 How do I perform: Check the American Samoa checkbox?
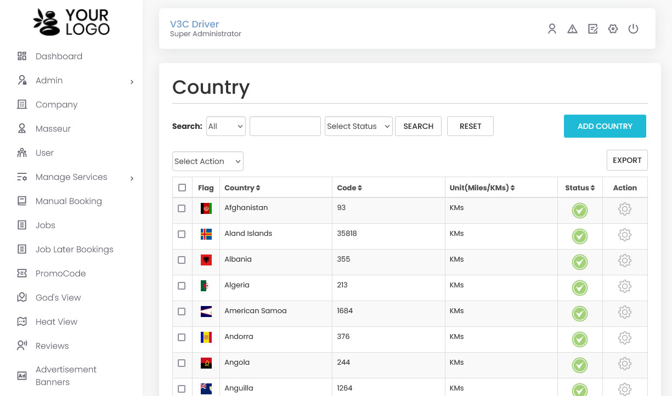coord(182,312)
